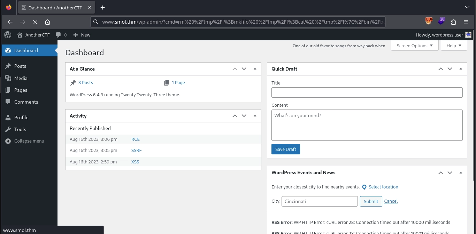
Task: Click the Burp Suite extension icon
Action: [x=429, y=22]
